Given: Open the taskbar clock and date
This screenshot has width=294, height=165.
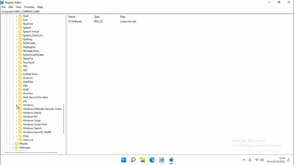Looking at the screenshot, I should (276, 160).
